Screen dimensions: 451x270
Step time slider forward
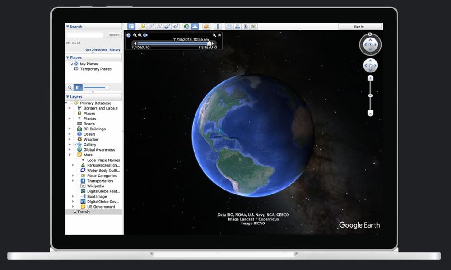click(x=213, y=43)
